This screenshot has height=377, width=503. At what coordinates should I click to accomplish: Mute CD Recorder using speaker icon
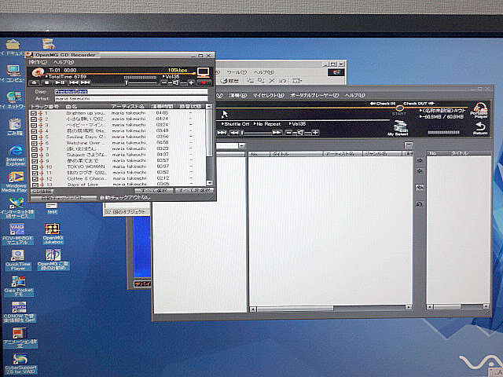(175, 82)
